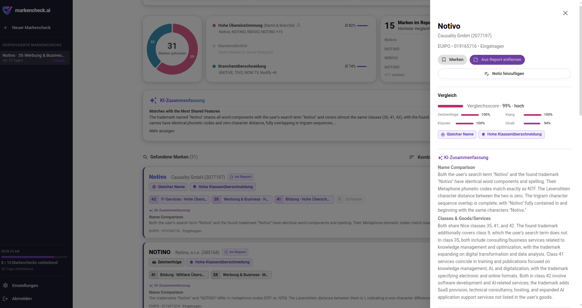Click the note pencil icon on Notiz hinzufügen

point(487,74)
